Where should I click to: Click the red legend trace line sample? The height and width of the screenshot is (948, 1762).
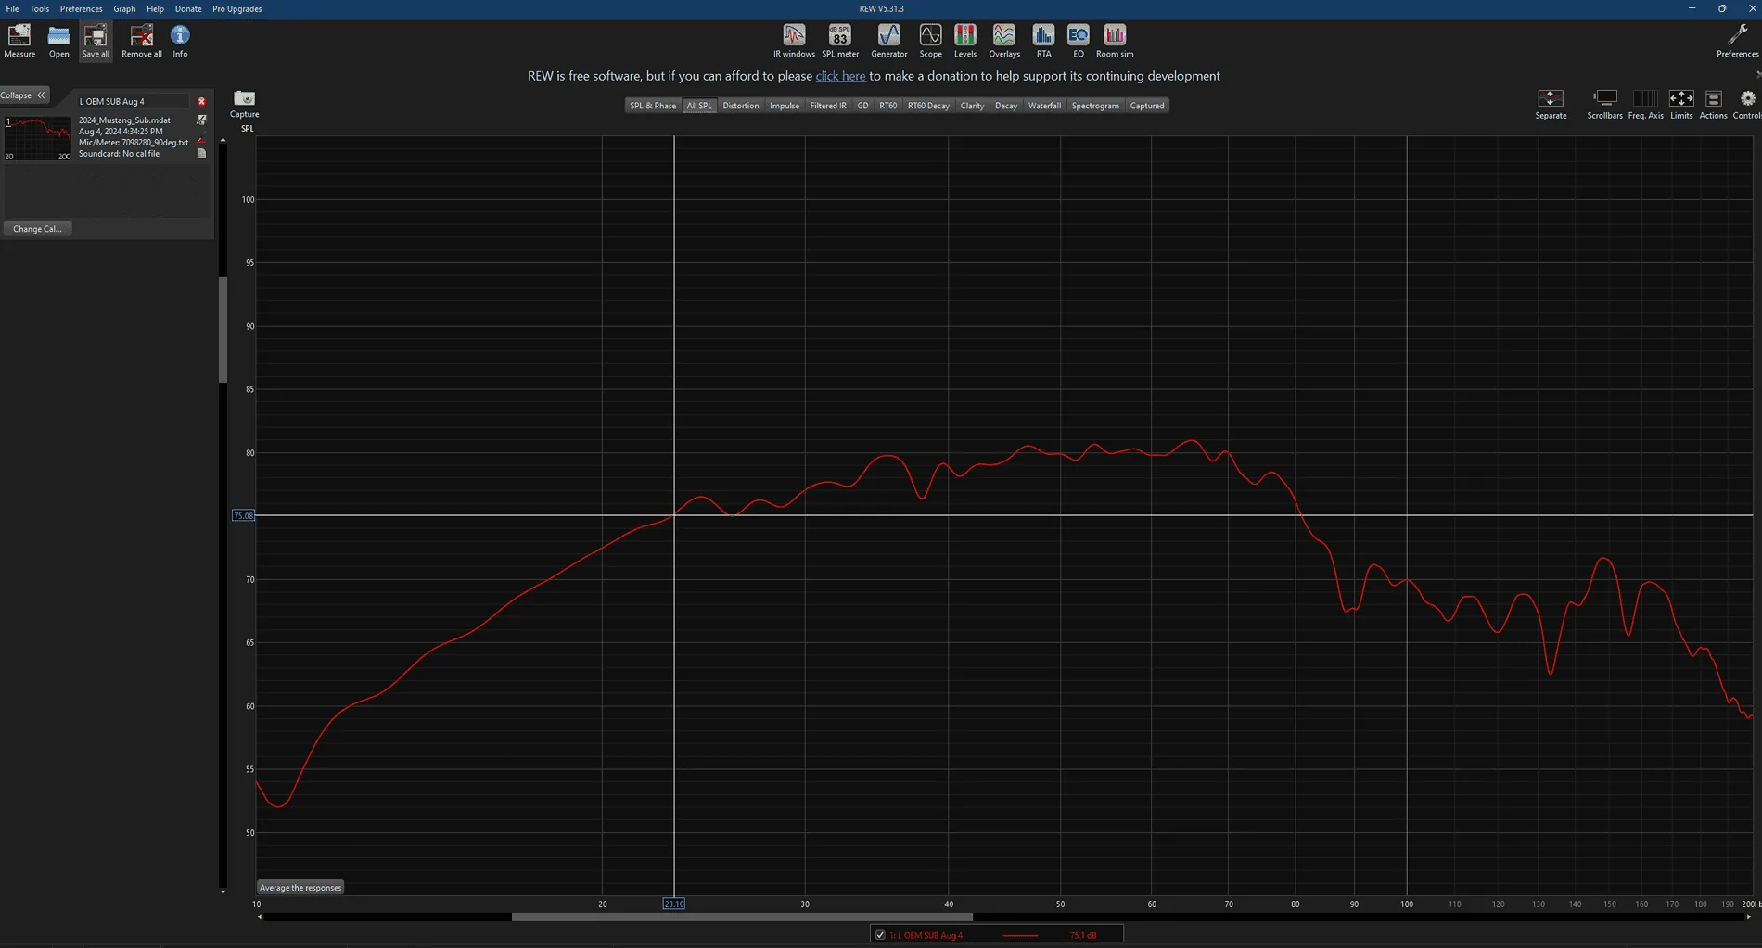(x=1021, y=936)
